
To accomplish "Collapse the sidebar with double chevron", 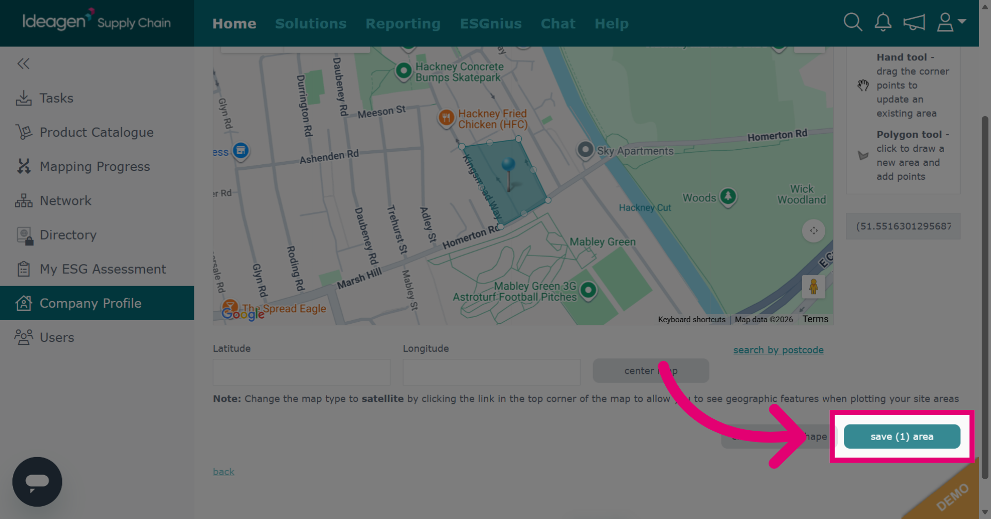I will (x=23, y=64).
